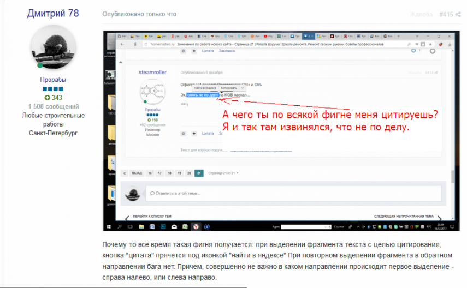The height and width of the screenshot is (288, 467).
Task: In embedded screenshot, click the reload icon
Action: click(146, 44)
